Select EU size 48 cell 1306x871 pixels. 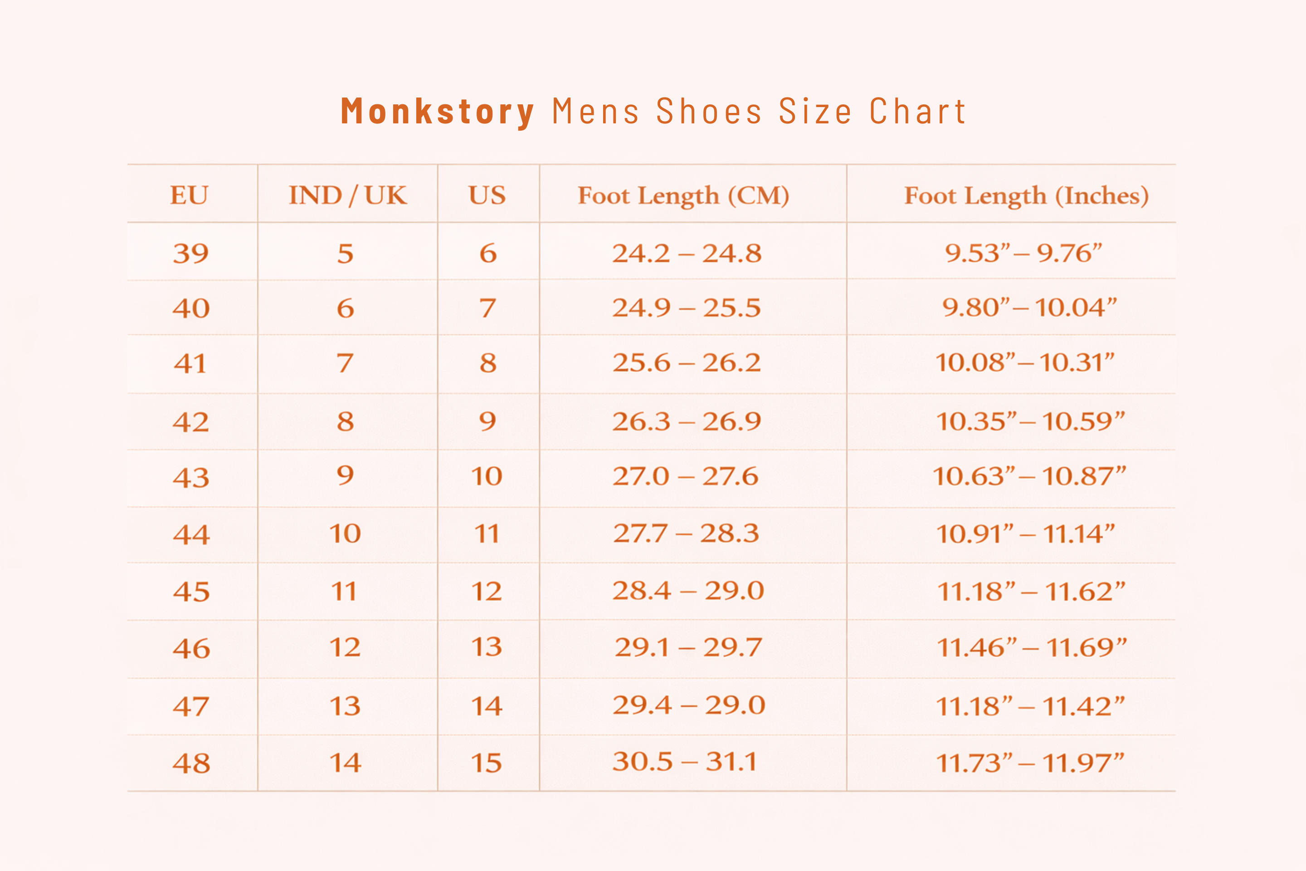[191, 763]
